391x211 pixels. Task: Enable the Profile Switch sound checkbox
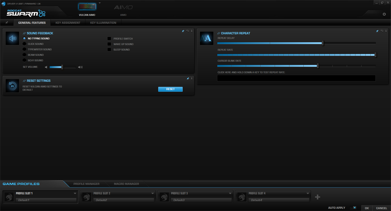point(109,39)
